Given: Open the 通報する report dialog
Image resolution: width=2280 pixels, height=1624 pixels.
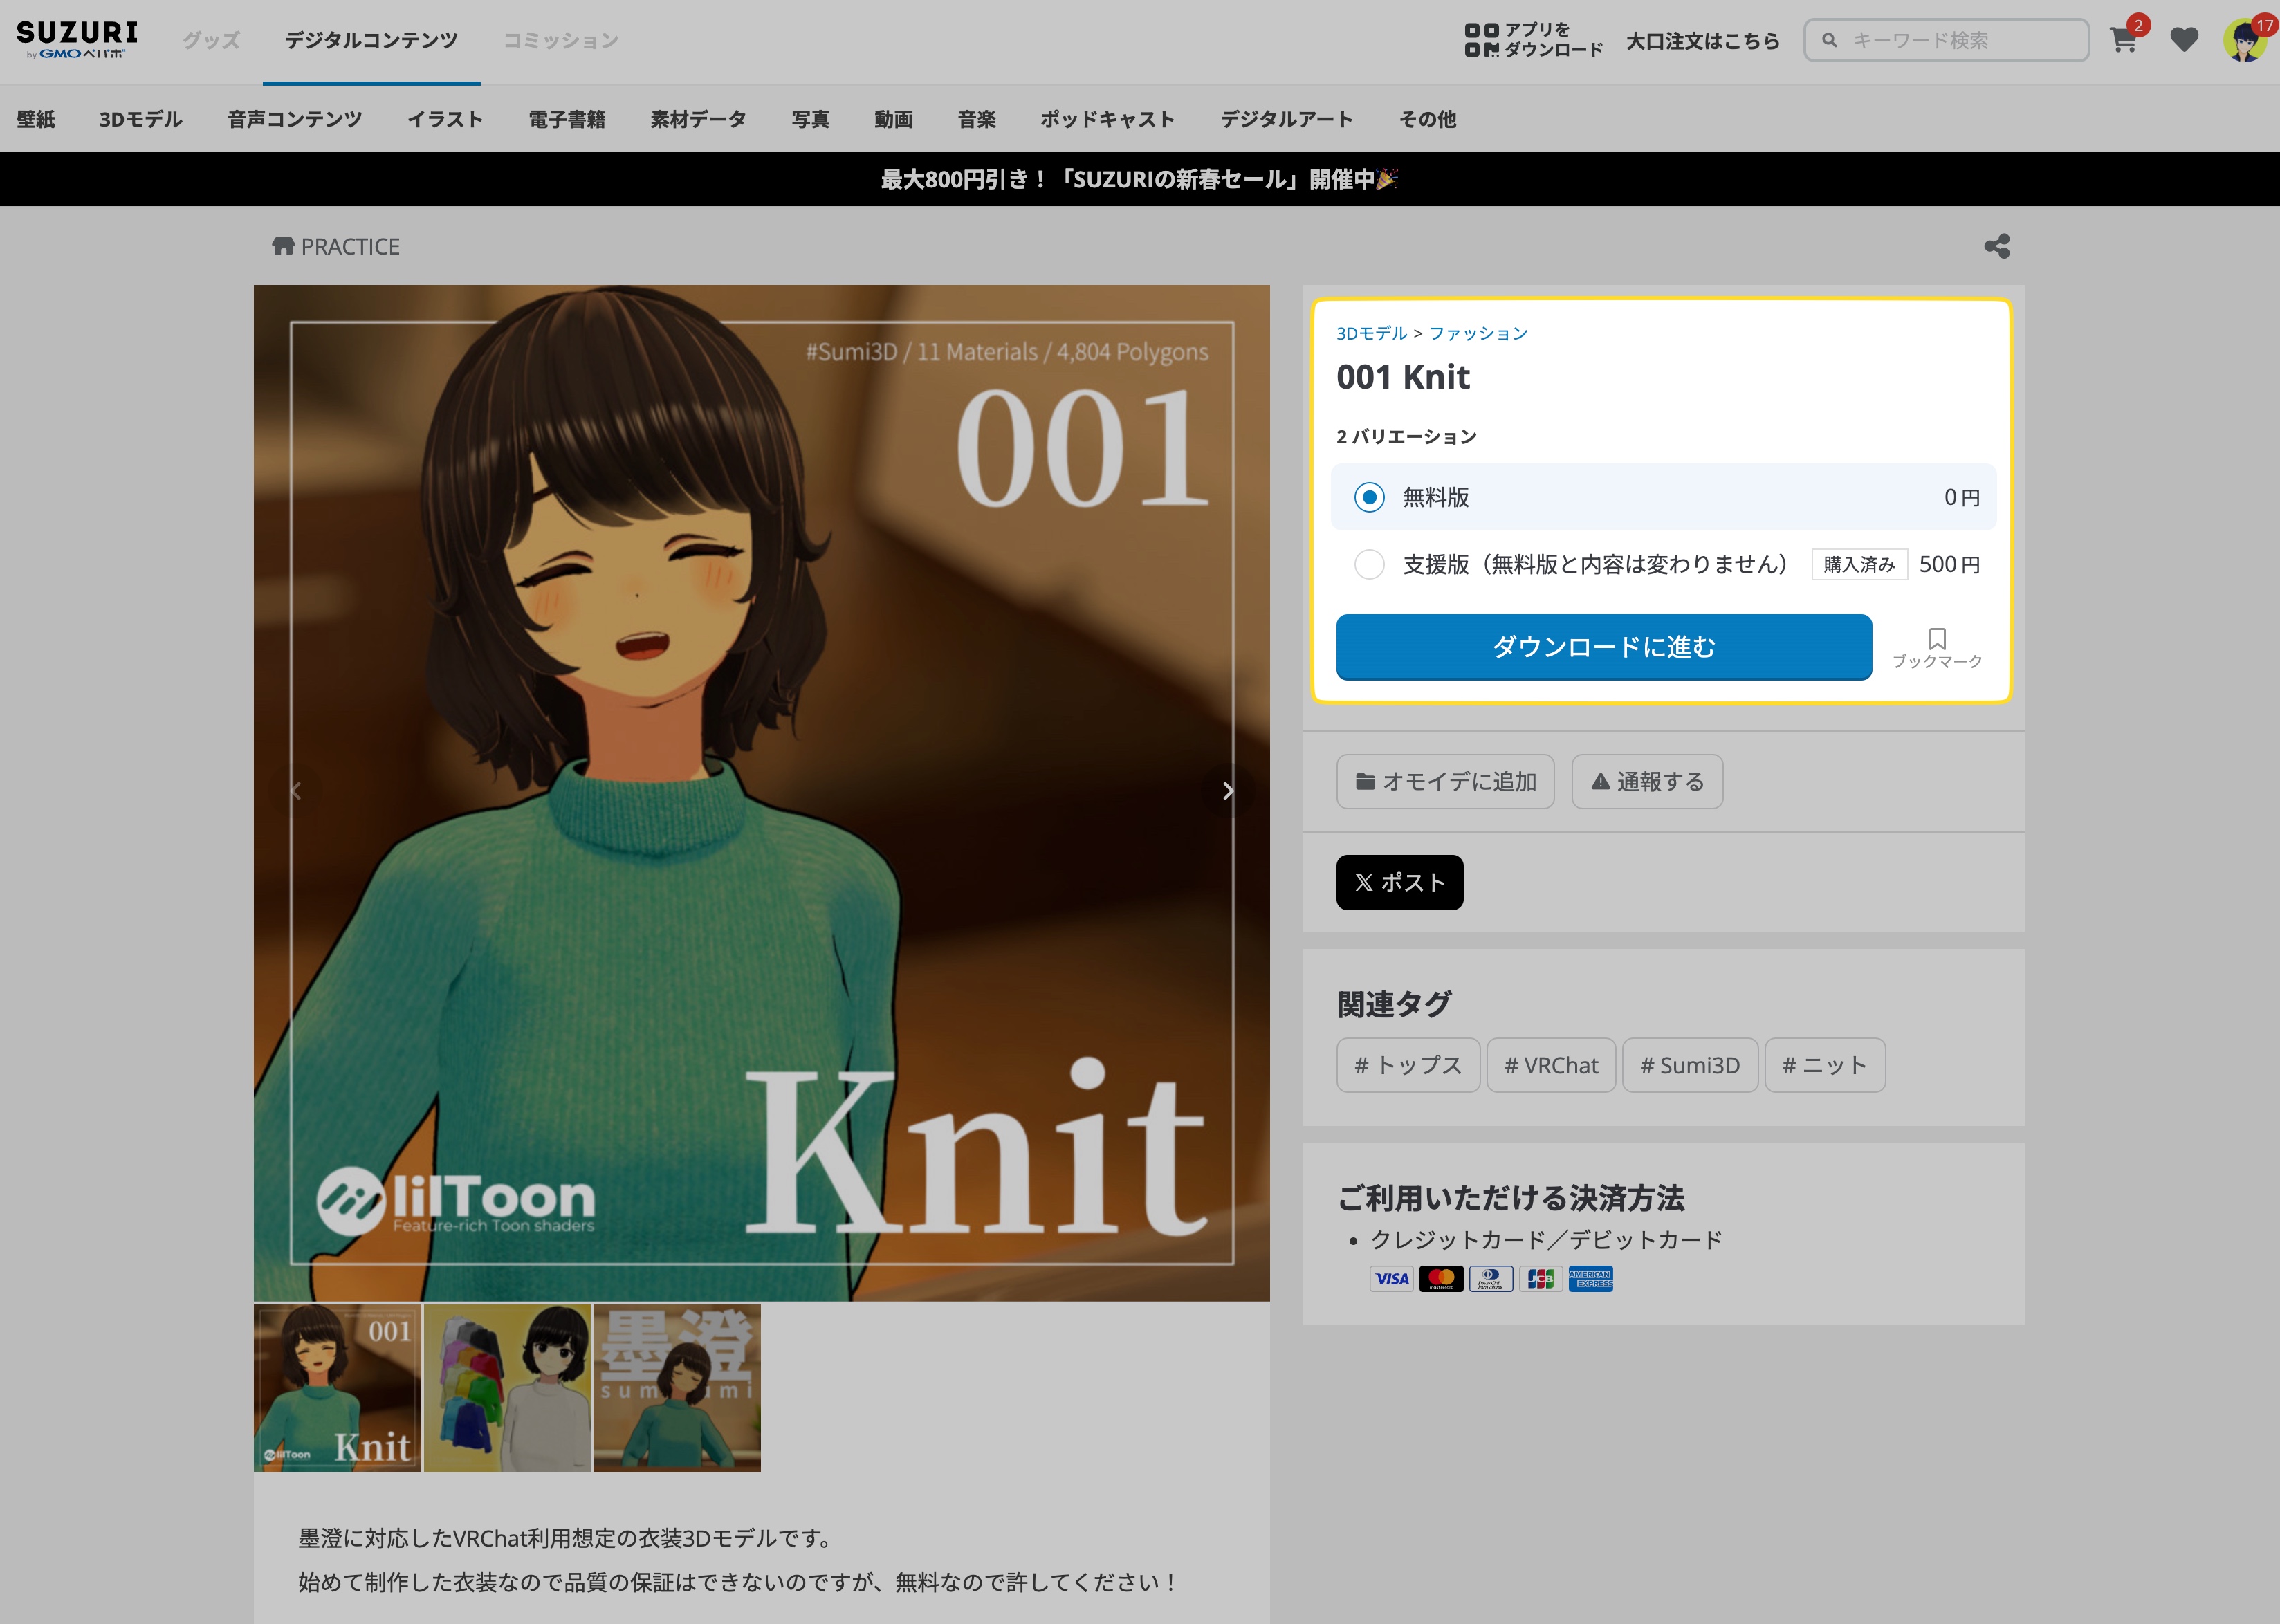Looking at the screenshot, I should [1646, 782].
